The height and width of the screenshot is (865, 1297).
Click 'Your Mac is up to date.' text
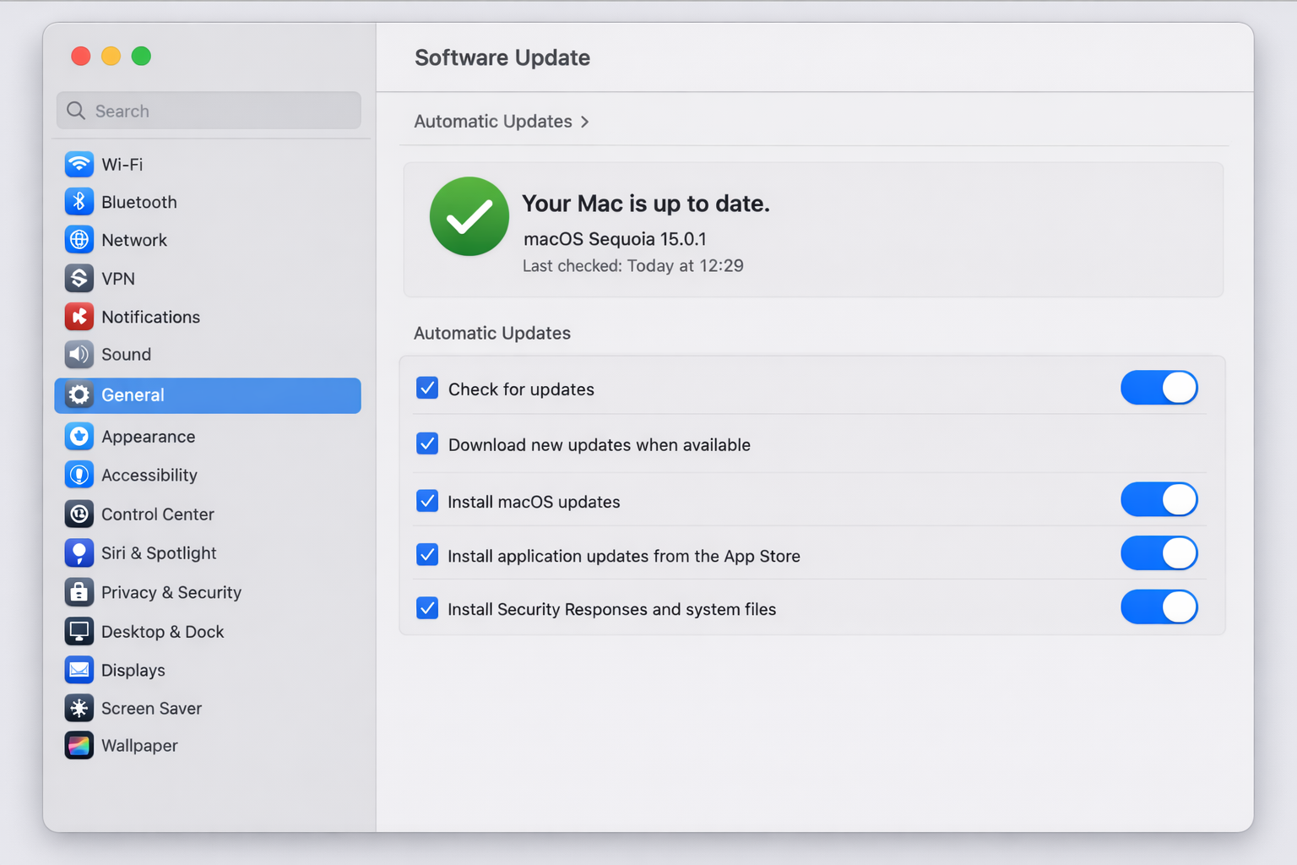[646, 204]
